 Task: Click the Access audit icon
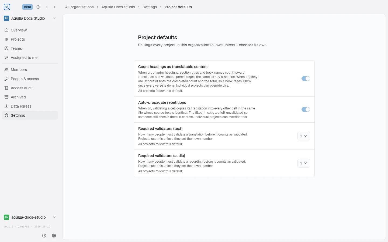click(6, 88)
